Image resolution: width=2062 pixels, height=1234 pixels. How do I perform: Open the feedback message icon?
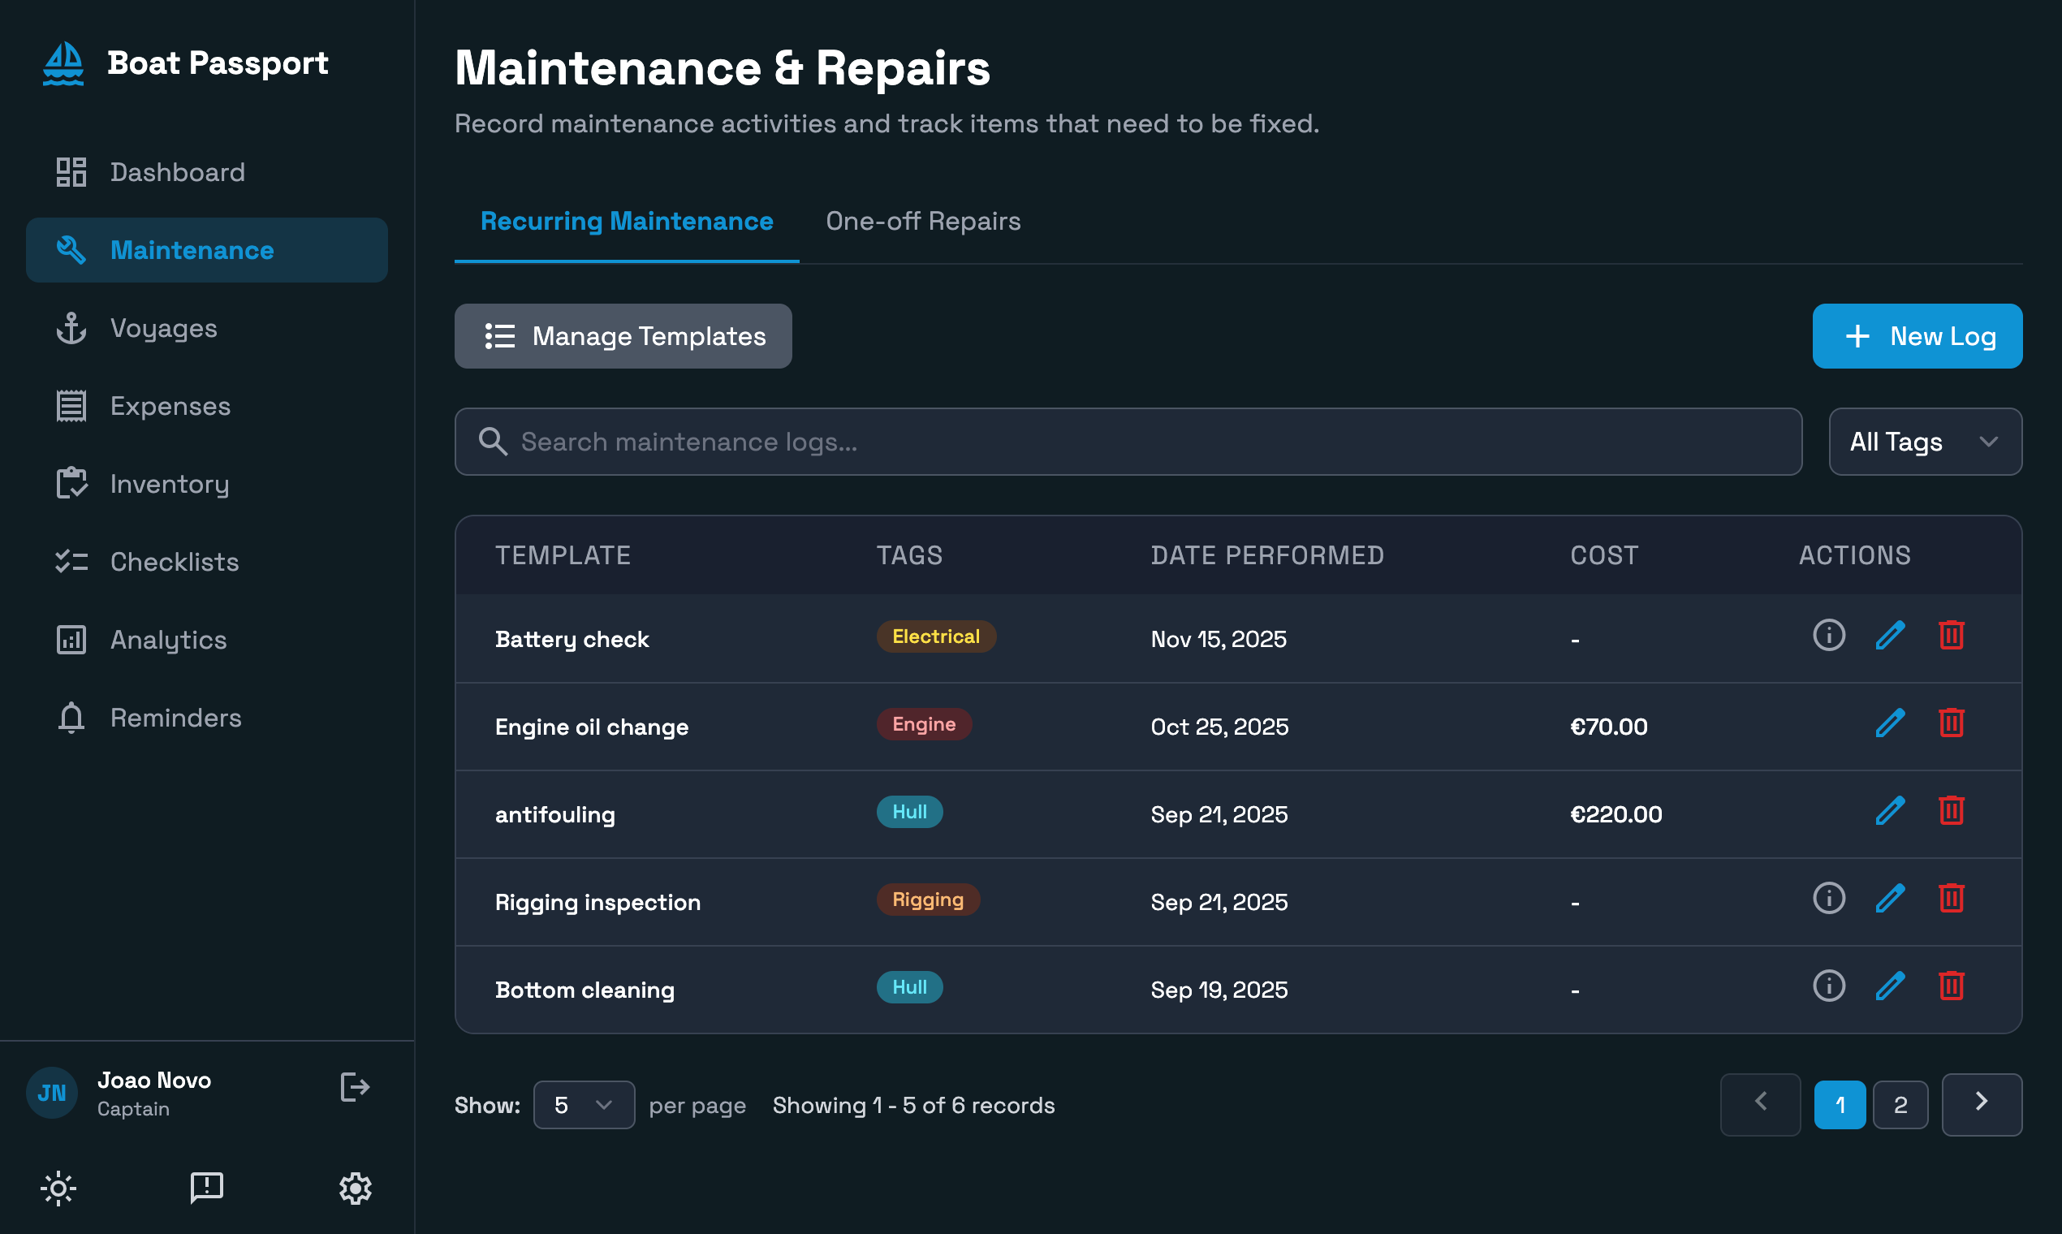(206, 1188)
